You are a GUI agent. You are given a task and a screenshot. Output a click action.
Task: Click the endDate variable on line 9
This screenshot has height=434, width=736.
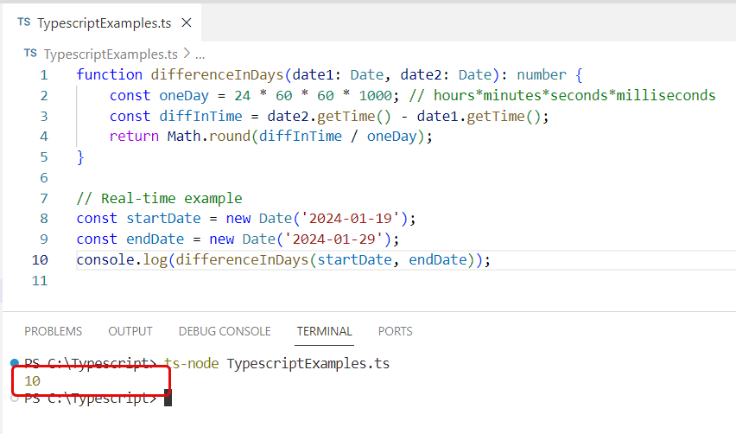tap(155, 239)
